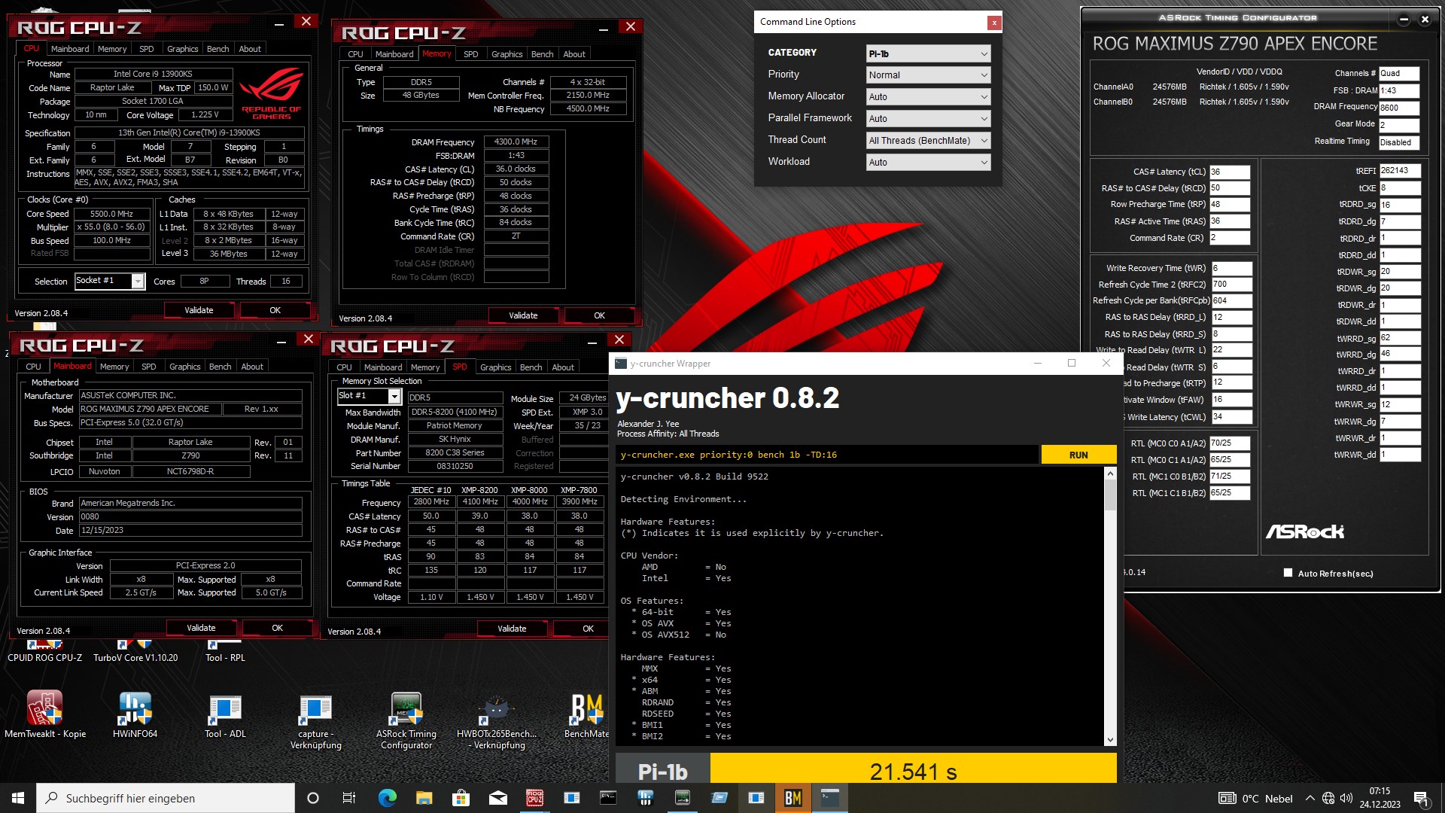
Task: Open the notification center icon
Action: tap(1421, 798)
